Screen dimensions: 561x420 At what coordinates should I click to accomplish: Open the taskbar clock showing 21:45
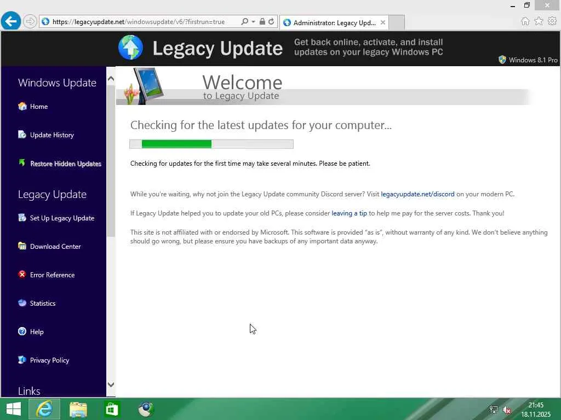(x=536, y=410)
